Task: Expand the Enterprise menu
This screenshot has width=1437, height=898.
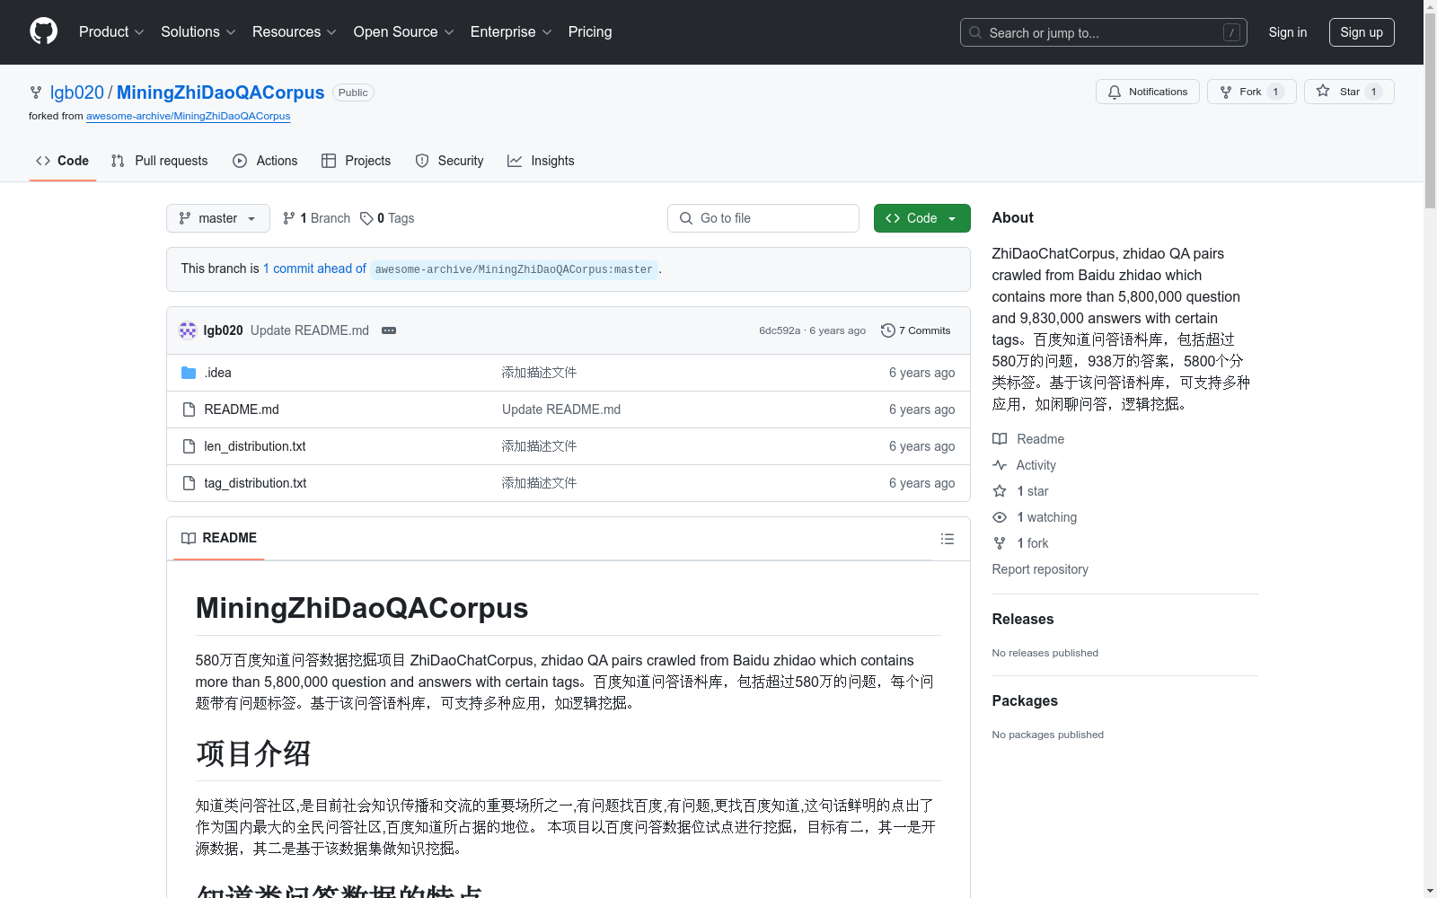Action: click(510, 32)
